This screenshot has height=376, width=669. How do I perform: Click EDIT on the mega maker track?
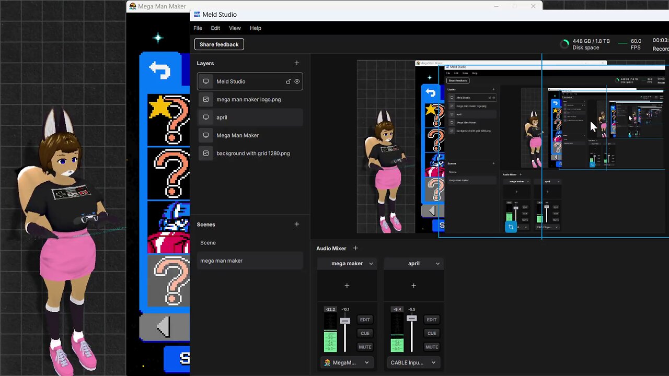(365, 320)
